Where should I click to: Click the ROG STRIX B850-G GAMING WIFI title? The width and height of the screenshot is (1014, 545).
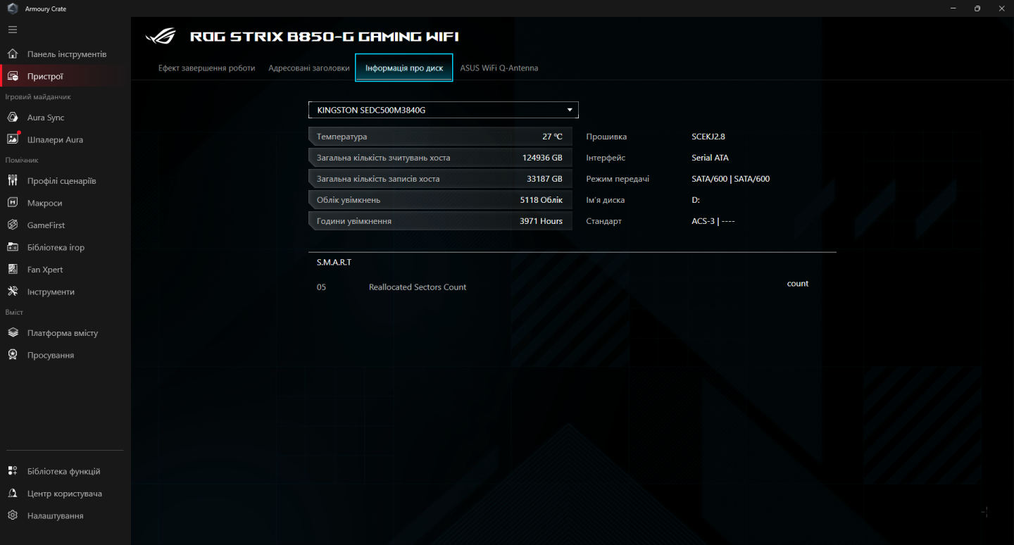tap(324, 37)
